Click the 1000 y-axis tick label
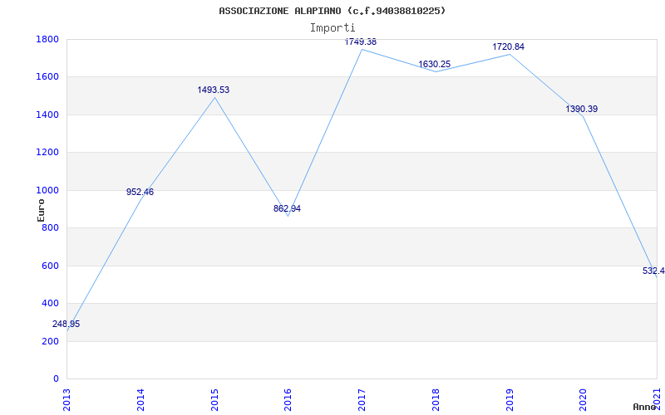The image size is (665, 415). pos(48,190)
